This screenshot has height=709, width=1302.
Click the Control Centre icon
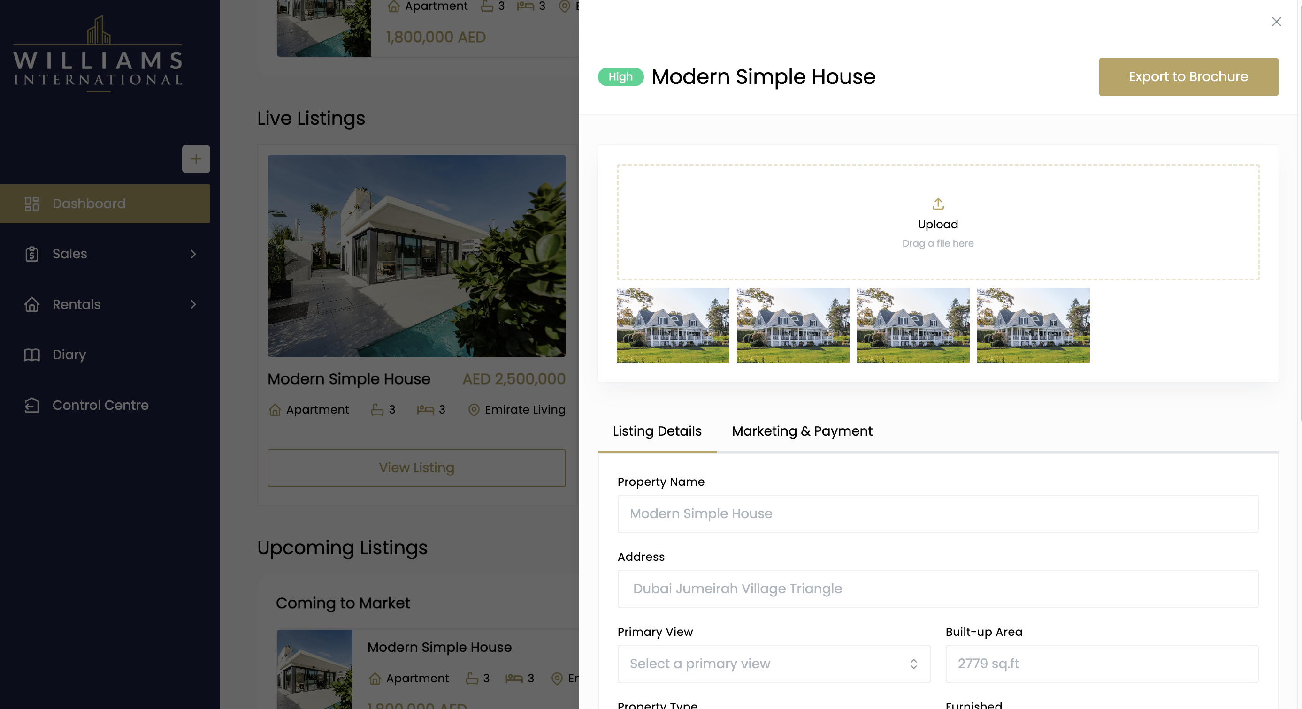(x=32, y=406)
